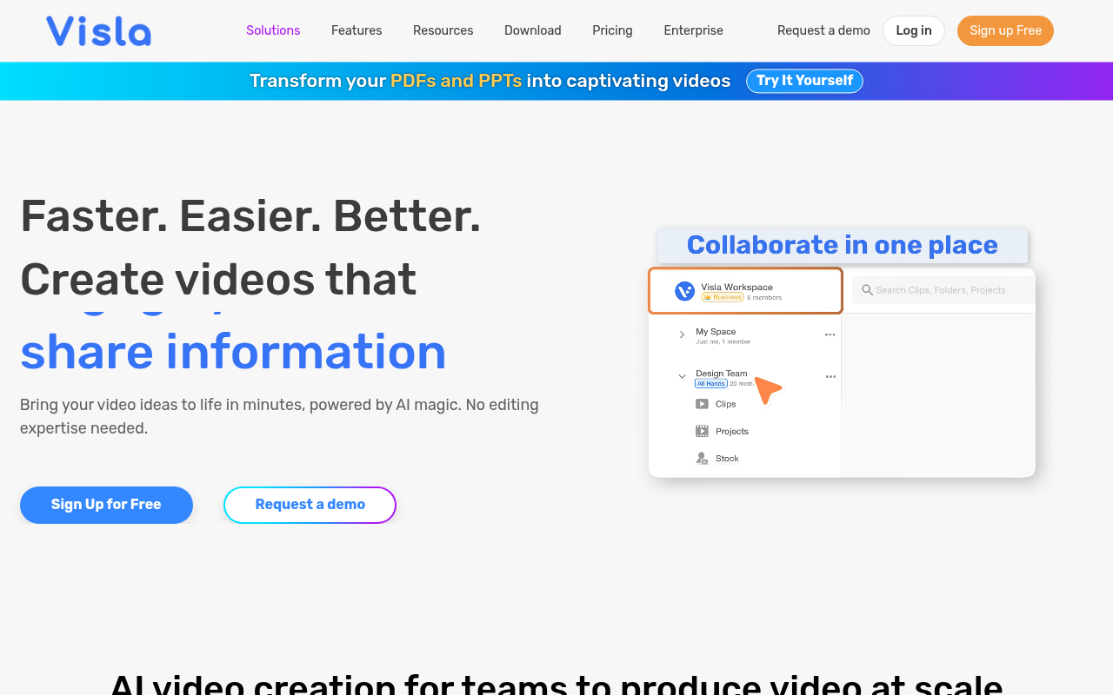This screenshot has height=695, width=1113.
Task: Open the My Space options menu (three dots)
Action: (830, 334)
